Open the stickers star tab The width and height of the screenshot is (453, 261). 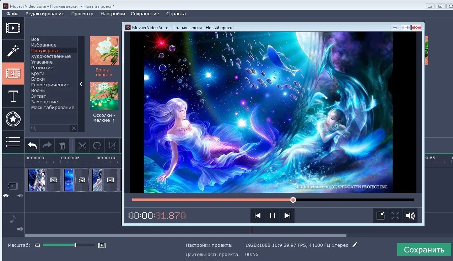[13, 119]
